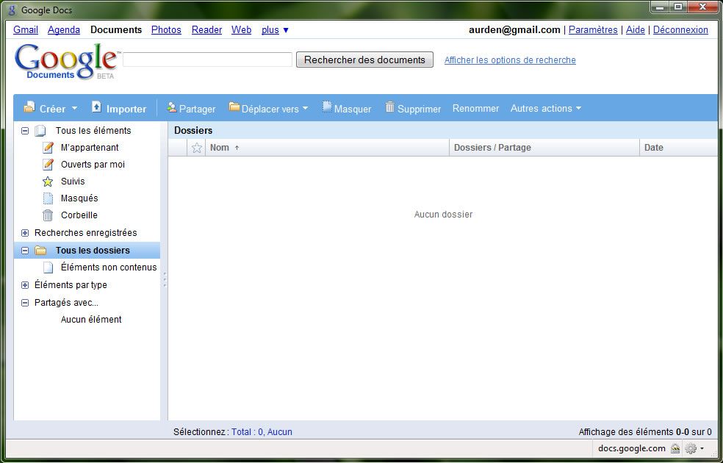Collapse the Tous les dossiers tree
Screen dimensions: 723x463
coord(25,251)
